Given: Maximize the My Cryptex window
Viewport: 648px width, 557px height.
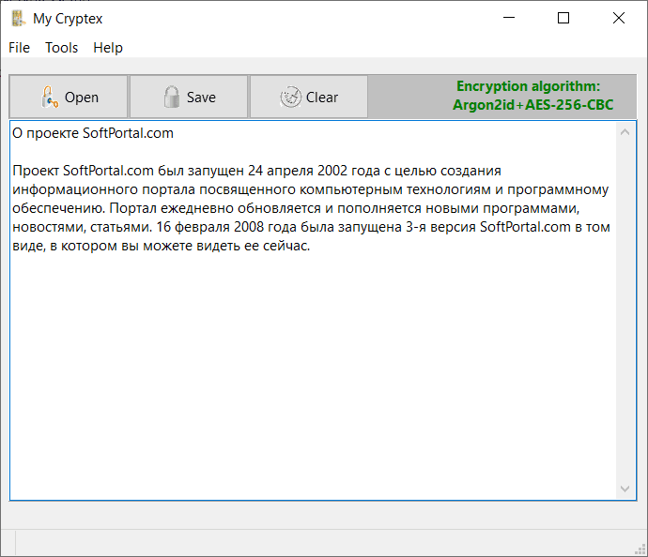Looking at the screenshot, I should (563, 18).
